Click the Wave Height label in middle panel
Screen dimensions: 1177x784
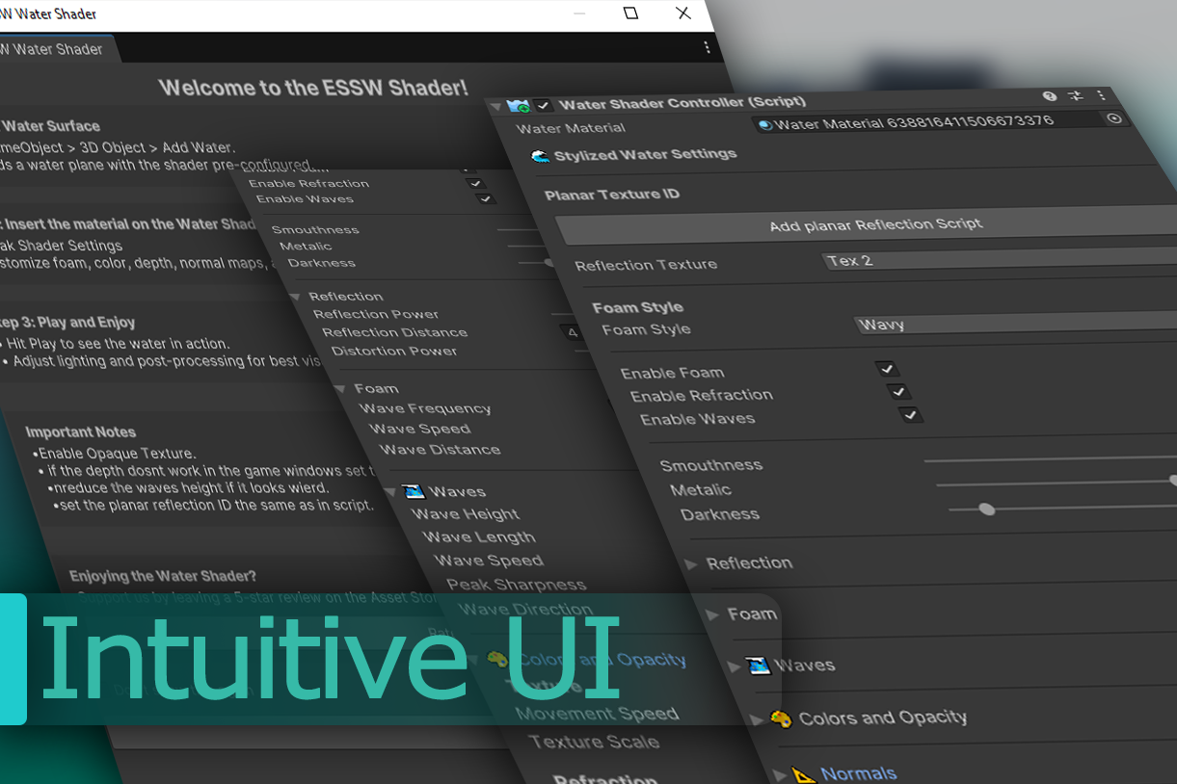pos(465,514)
